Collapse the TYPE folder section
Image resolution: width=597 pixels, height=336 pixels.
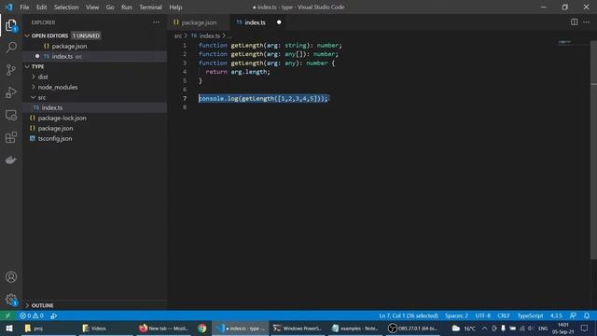(27, 66)
